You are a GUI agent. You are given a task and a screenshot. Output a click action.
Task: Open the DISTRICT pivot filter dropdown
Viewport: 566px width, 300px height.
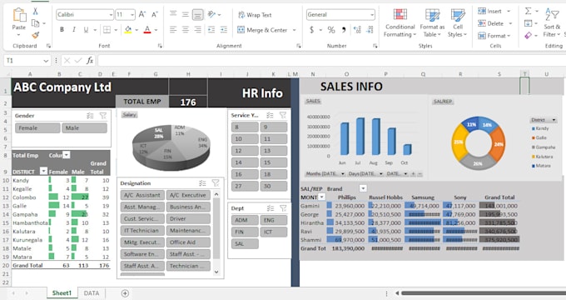point(43,171)
